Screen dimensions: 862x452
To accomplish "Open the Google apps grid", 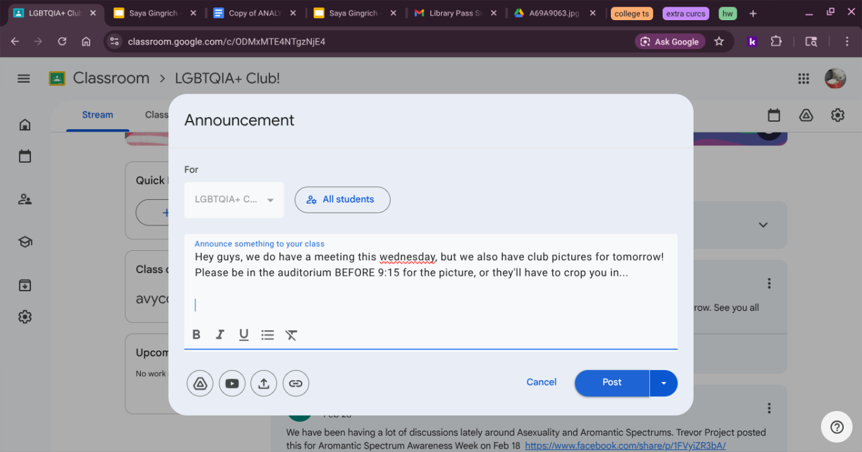I will click(x=803, y=79).
